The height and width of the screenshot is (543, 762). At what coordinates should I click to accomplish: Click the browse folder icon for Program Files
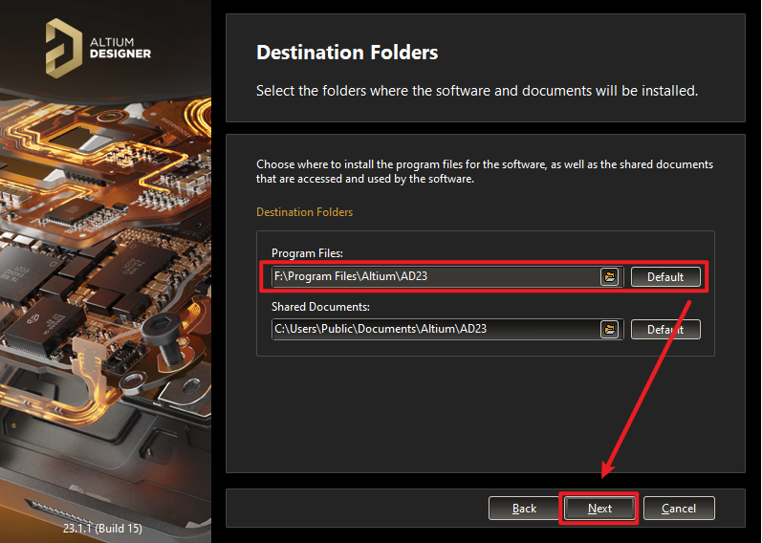609,277
